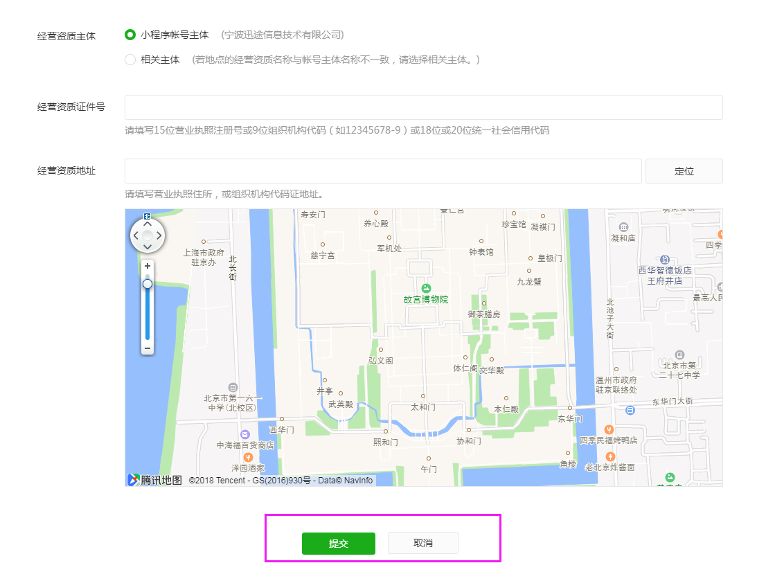Click the map zoom slider handle
Image resolution: width=757 pixels, height=572 pixels.
pos(148,284)
